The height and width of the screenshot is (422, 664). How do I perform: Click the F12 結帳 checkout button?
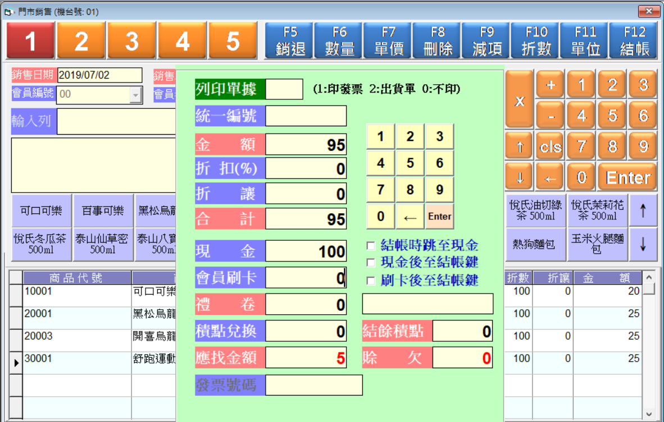(x=634, y=40)
